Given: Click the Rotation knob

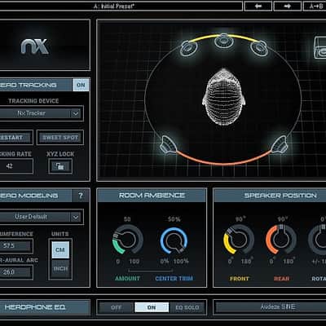Looking at the screenshot, I should (x=318, y=240).
